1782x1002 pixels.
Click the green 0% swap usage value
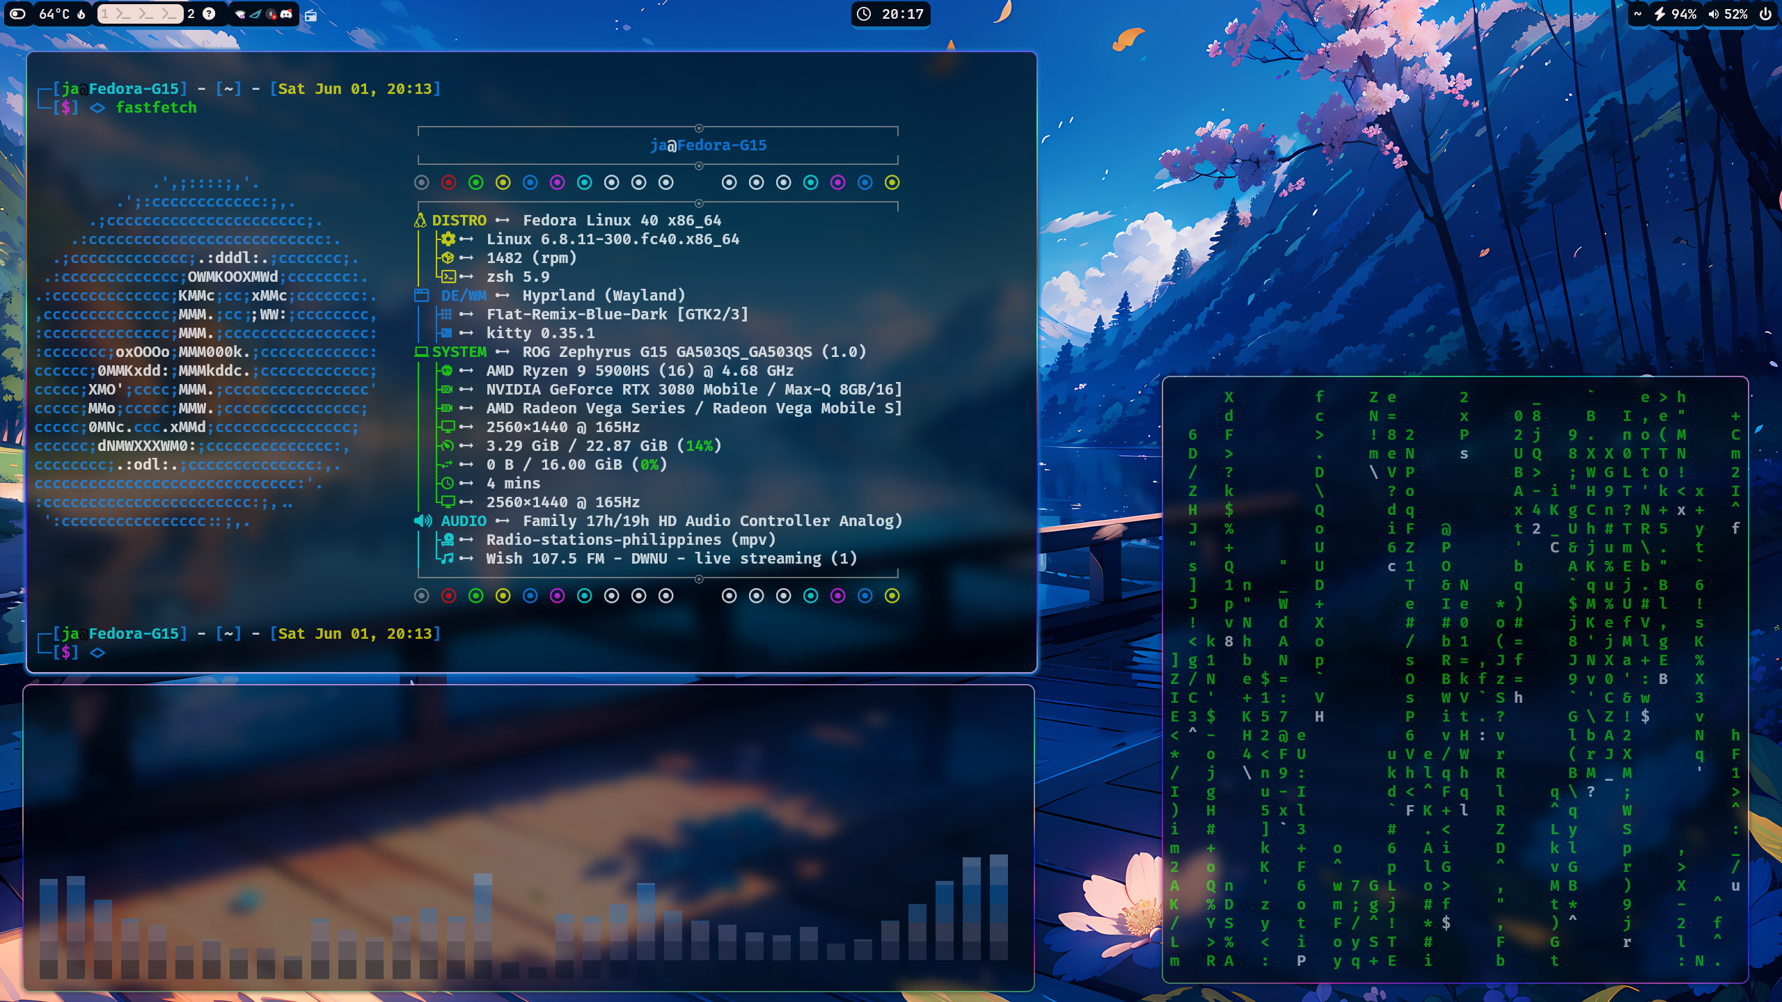[x=649, y=464]
